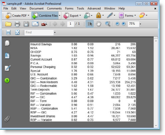
Task: Activate the Hand tool
Action: 98,24
